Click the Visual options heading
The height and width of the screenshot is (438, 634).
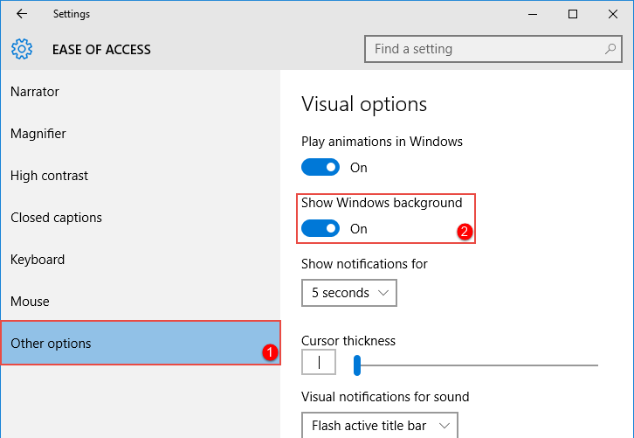tap(364, 104)
